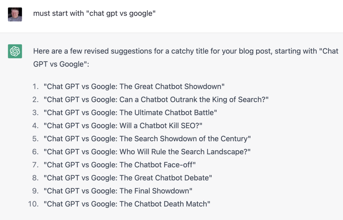This screenshot has height=220, width=343.
Task: Click the "The Final Showdown" title
Action: pyautogui.click(x=118, y=191)
